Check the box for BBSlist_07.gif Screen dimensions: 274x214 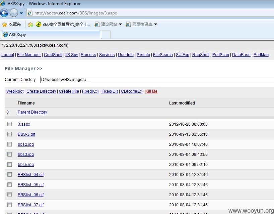[9, 205]
